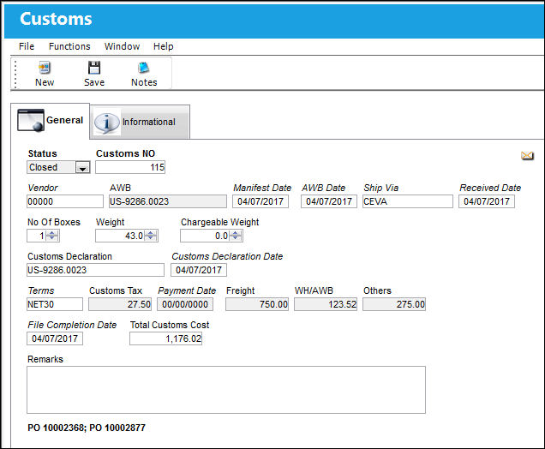Click the Status combo box showing Closed

coord(58,167)
